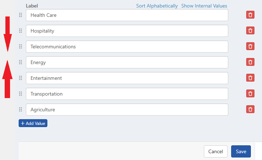This screenshot has height=160, width=262.
Task: Click the Telecommunications drag handle
Action: coord(20,47)
